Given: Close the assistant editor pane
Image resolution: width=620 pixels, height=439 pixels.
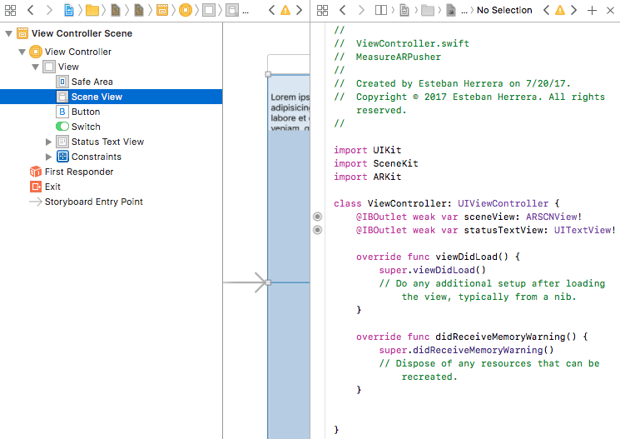Looking at the screenshot, I should (x=609, y=10).
